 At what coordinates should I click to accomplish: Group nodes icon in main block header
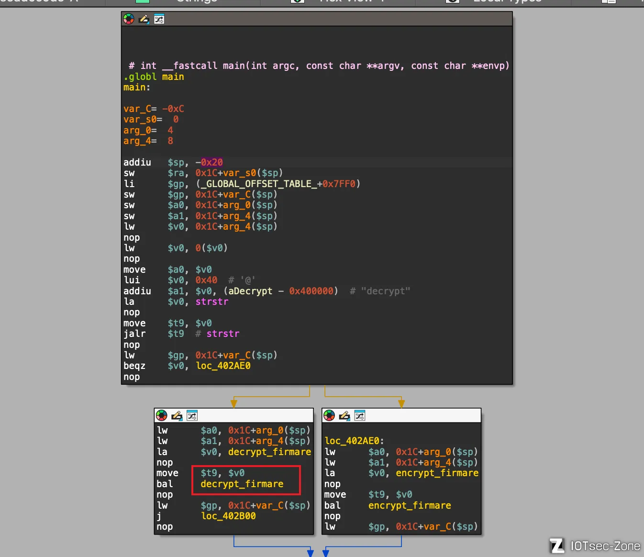pos(159,19)
